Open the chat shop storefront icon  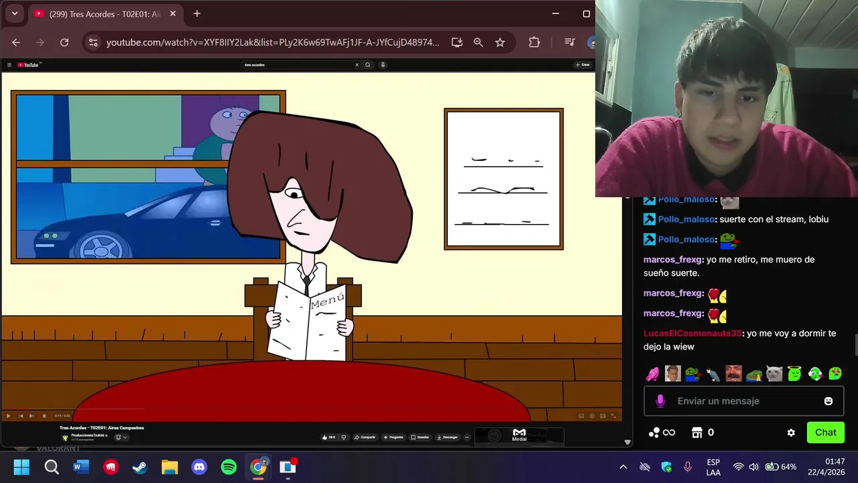pyautogui.click(x=697, y=433)
